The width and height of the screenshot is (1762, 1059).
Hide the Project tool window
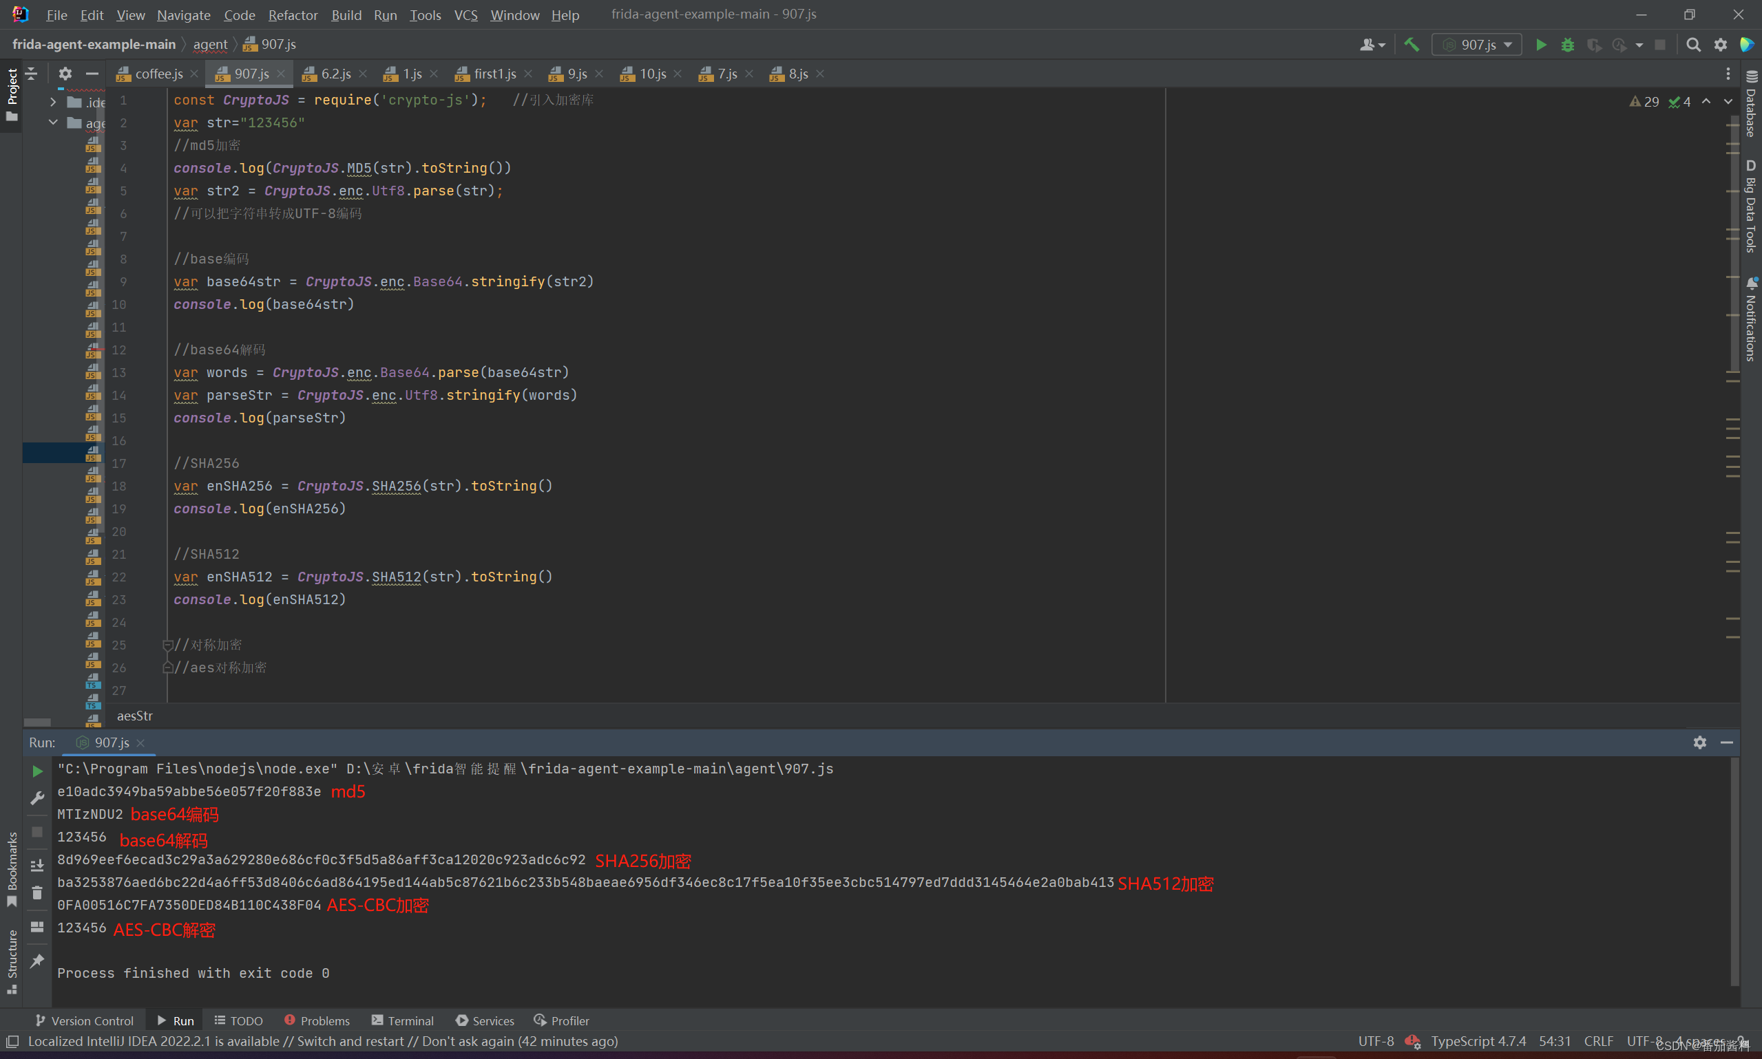coord(92,74)
